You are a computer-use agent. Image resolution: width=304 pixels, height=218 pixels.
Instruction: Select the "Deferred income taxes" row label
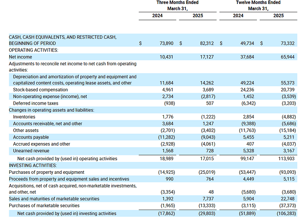pyautogui.click(x=36, y=103)
